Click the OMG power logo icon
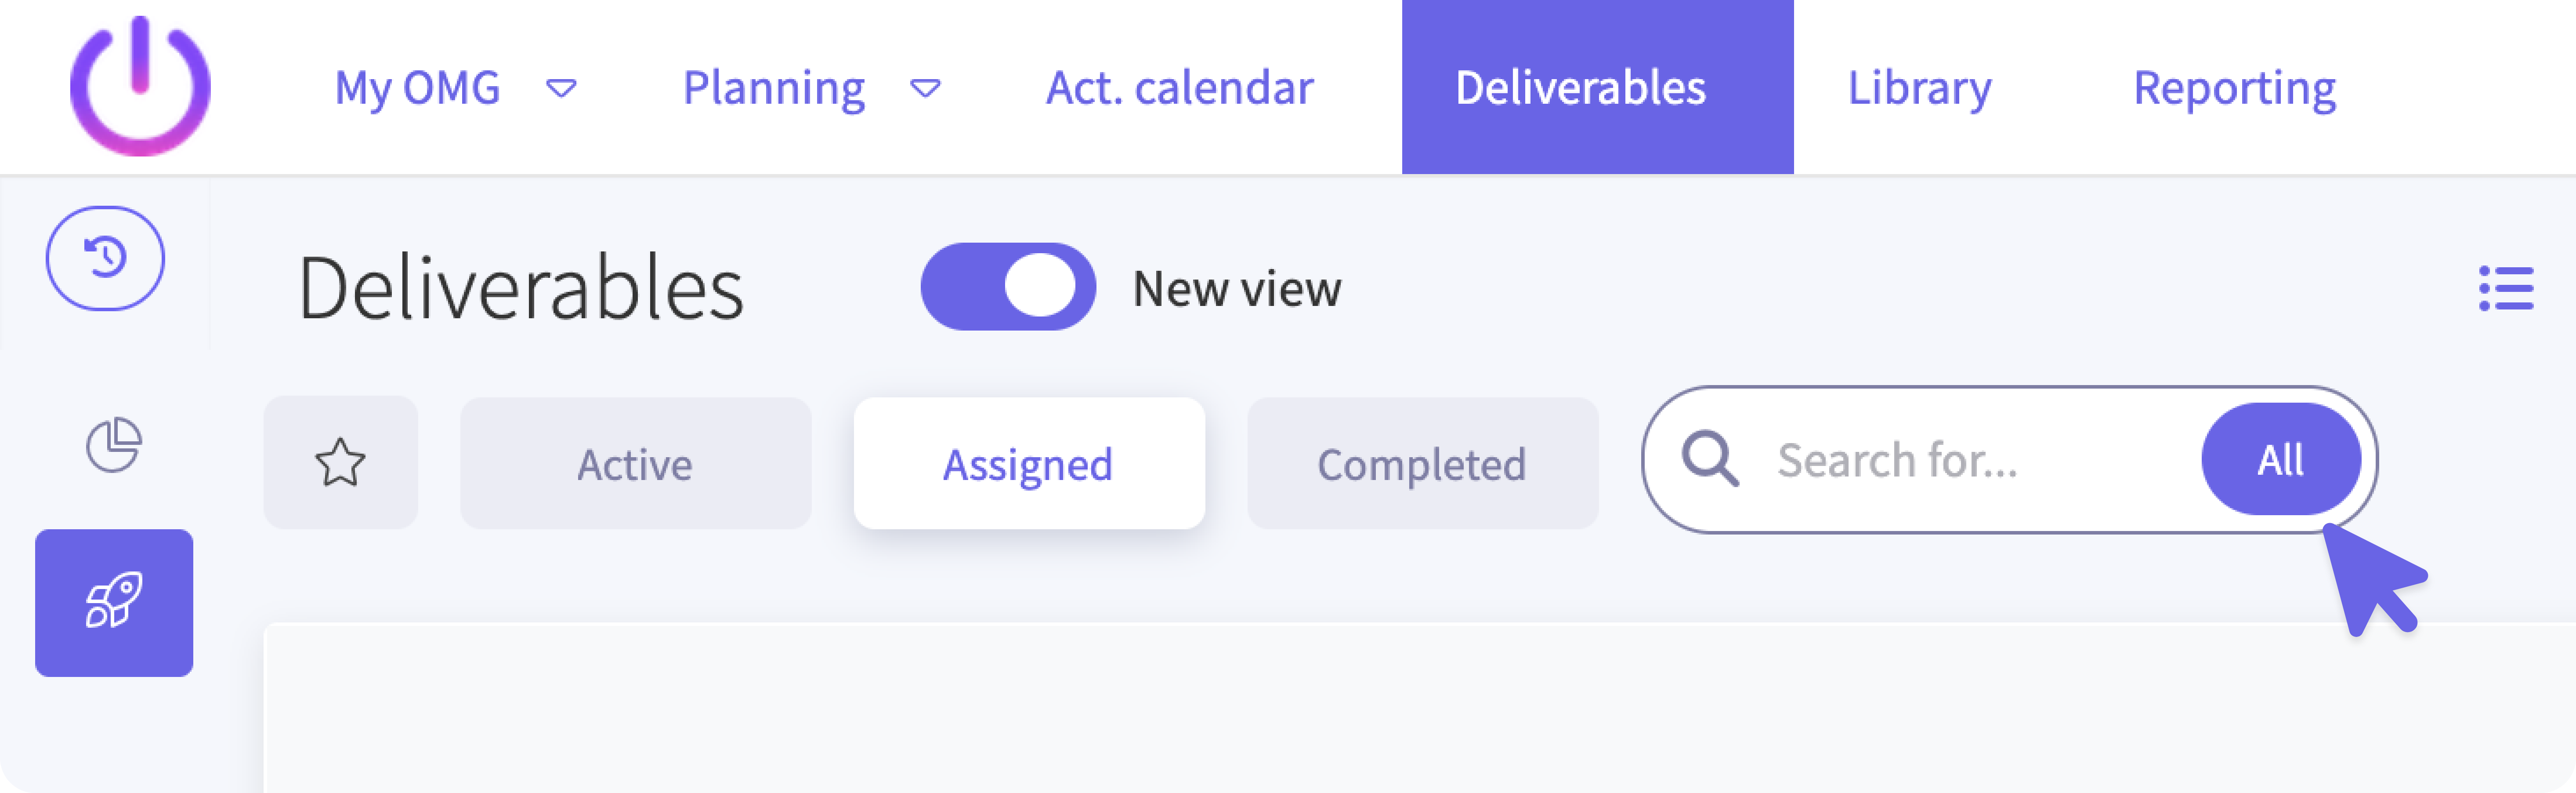2576x793 pixels. 140,87
